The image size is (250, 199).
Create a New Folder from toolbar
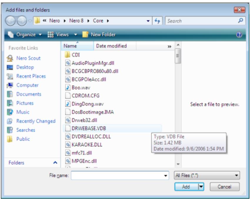(x=99, y=34)
